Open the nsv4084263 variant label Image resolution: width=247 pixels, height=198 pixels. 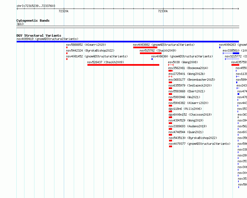(233, 45)
